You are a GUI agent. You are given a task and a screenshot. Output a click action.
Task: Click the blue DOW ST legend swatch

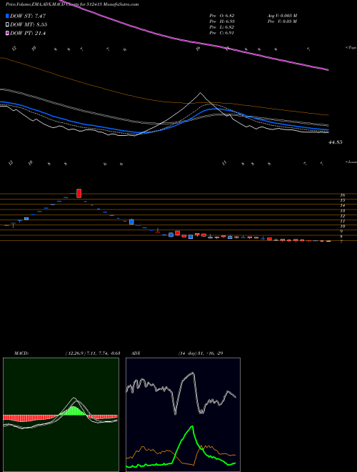click(x=8, y=16)
